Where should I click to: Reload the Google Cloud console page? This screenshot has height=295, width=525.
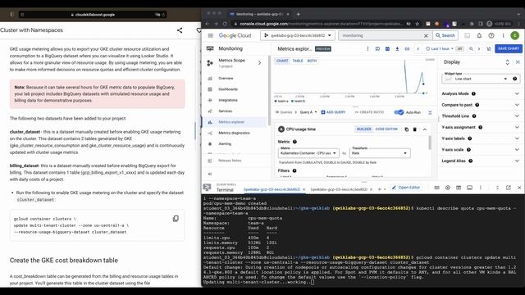coord(225,24)
